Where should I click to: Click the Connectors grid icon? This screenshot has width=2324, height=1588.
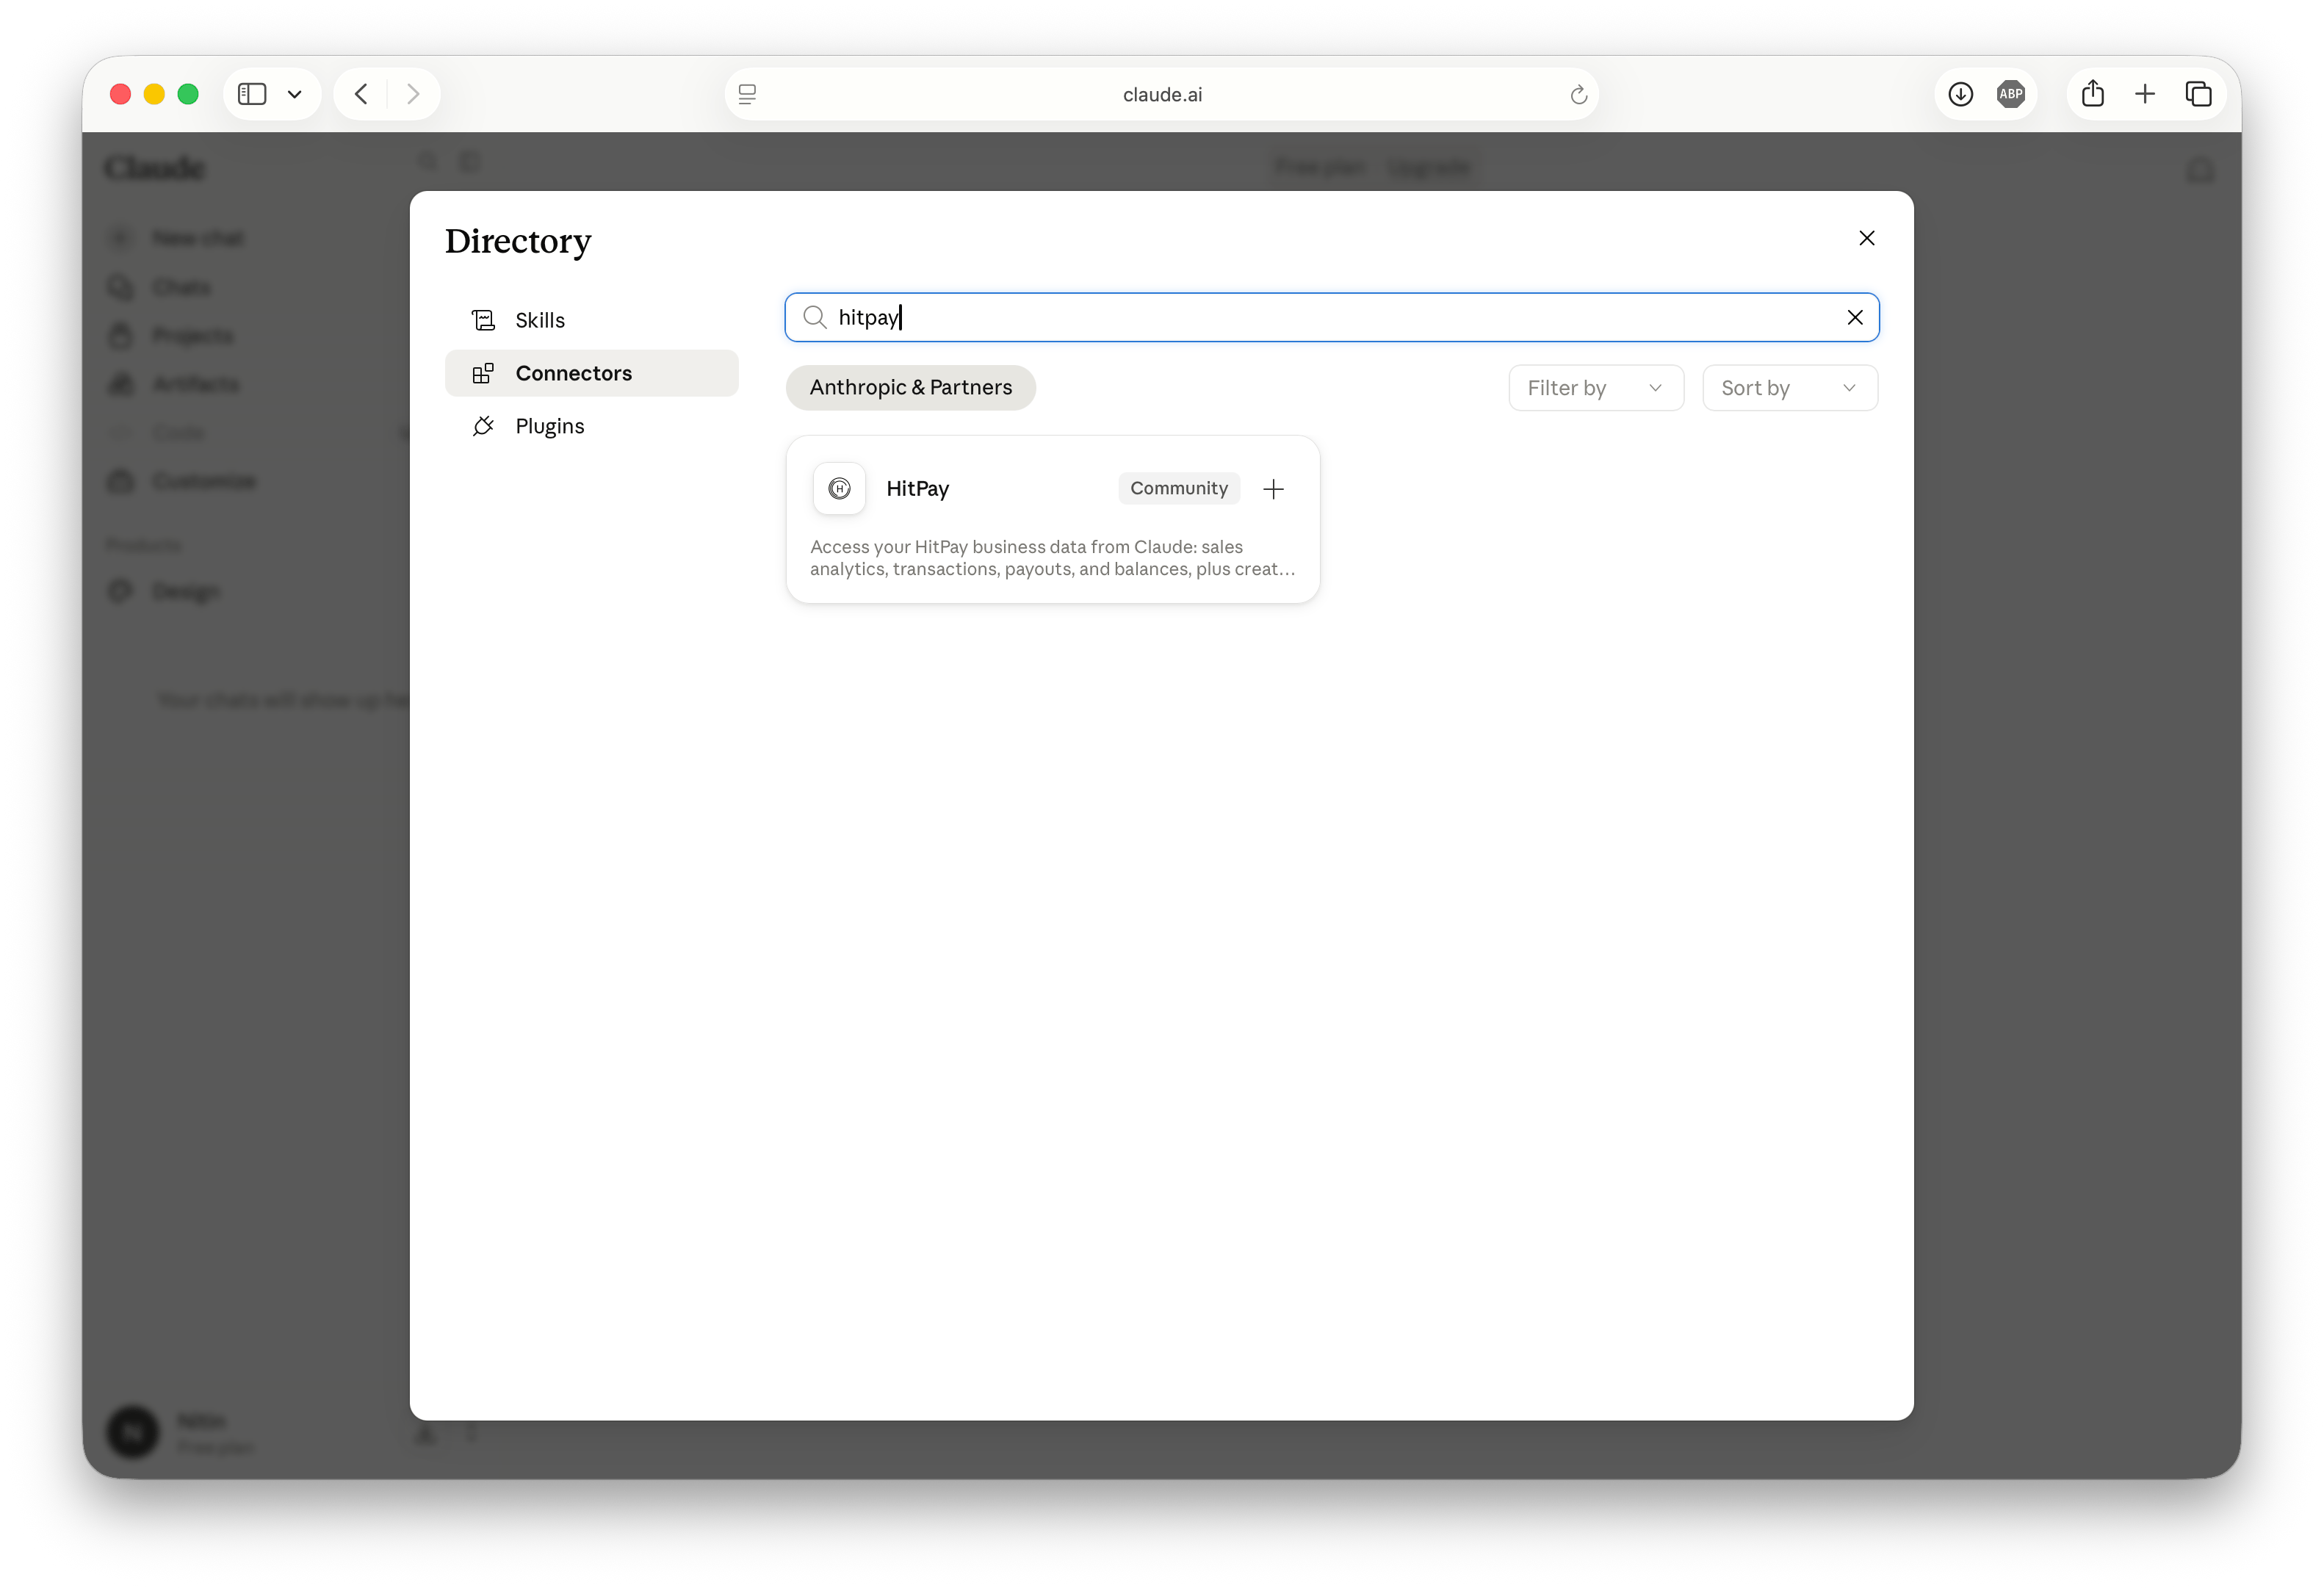[483, 373]
